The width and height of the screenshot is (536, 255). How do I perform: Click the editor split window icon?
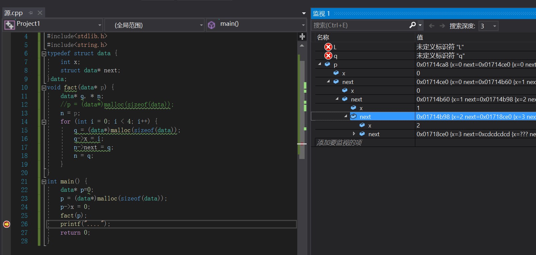[x=302, y=36]
